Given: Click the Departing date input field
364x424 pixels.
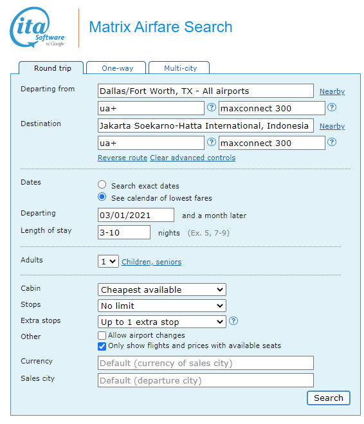Looking at the screenshot, I should (136, 216).
